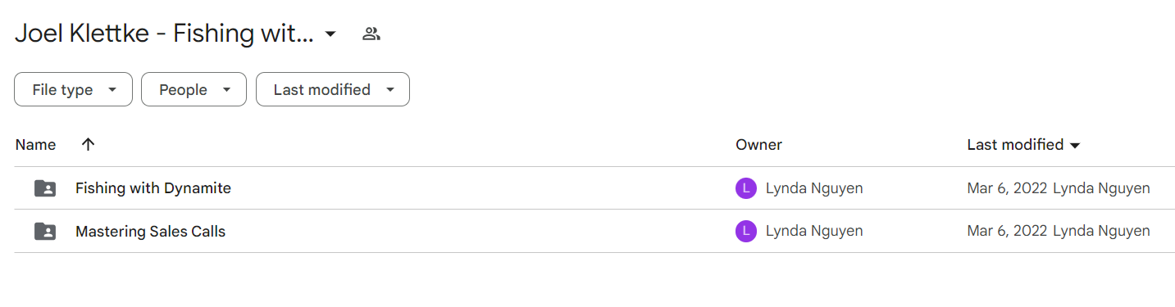
Task: Click the Joel Klettke folder title text
Action: [x=164, y=34]
